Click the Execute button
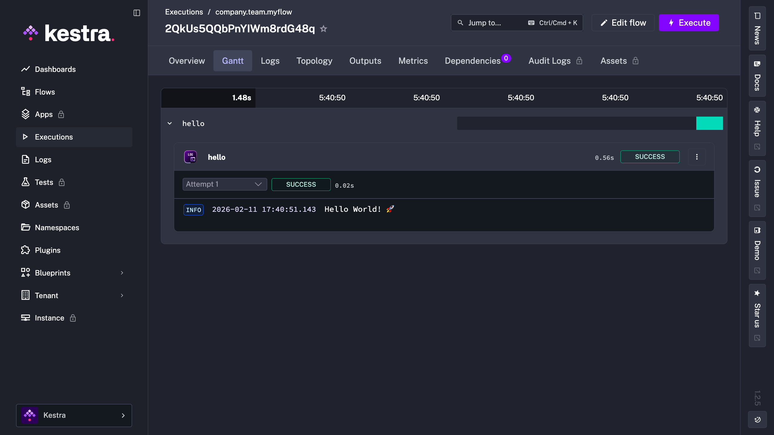The width and height of the screenshot is (774, 435). coord(688,23)
